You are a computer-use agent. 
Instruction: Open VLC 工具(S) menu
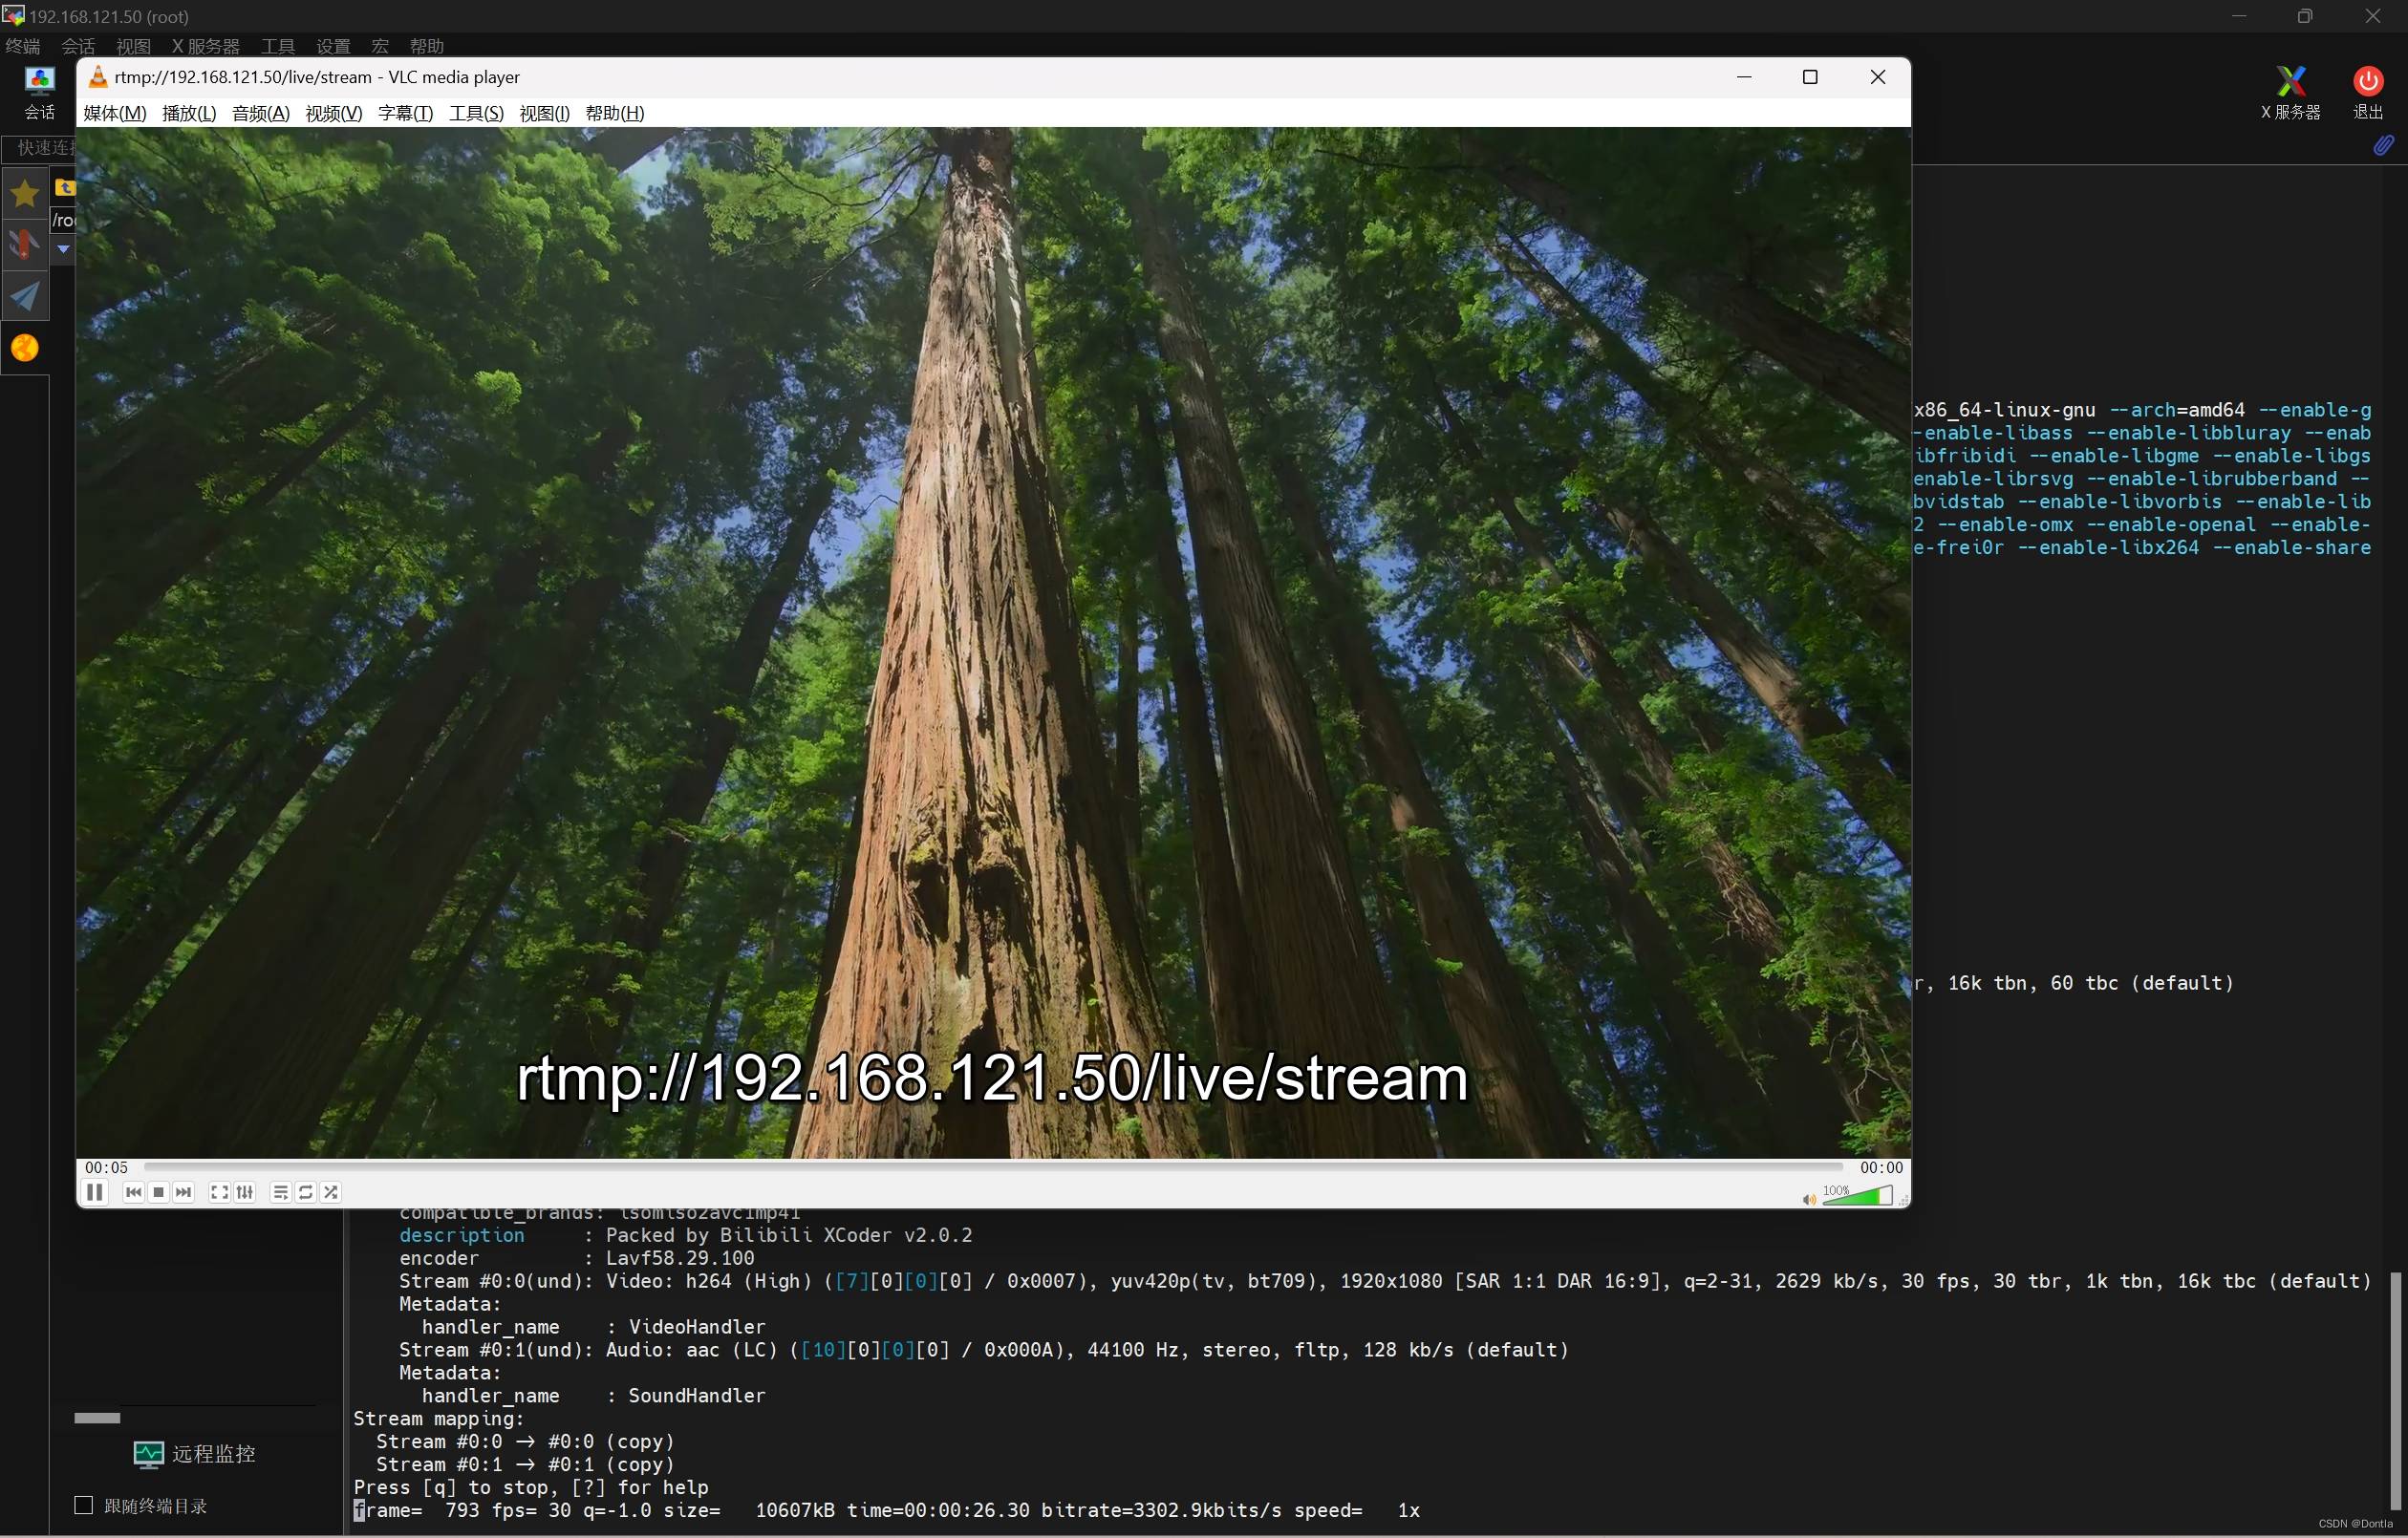coord(476,113)
